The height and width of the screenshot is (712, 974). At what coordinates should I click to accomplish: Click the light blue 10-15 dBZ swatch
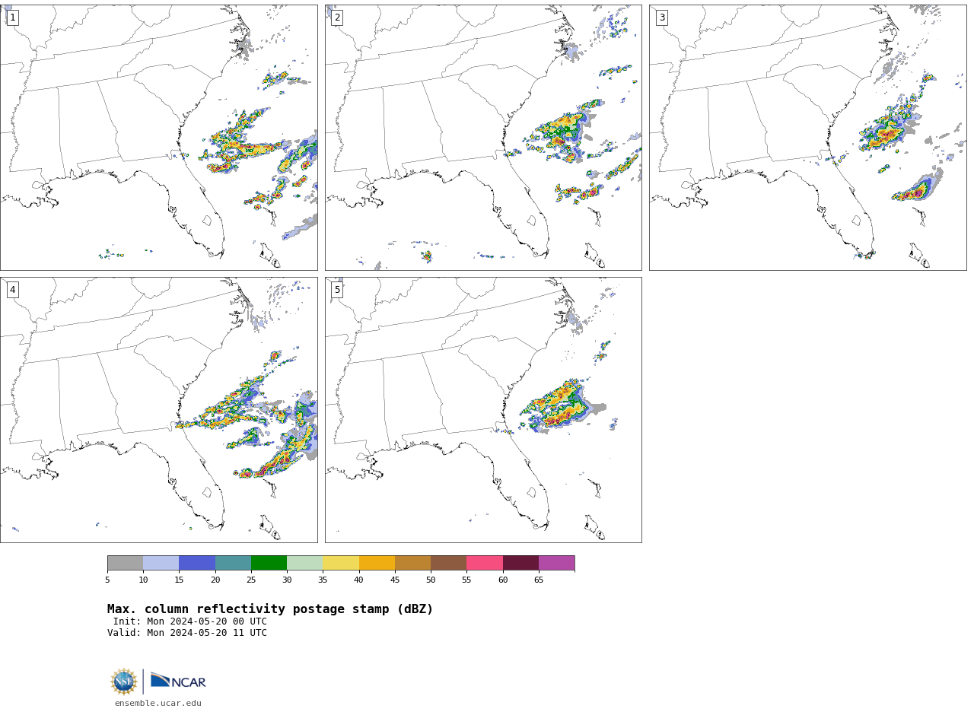coord(161,563)
